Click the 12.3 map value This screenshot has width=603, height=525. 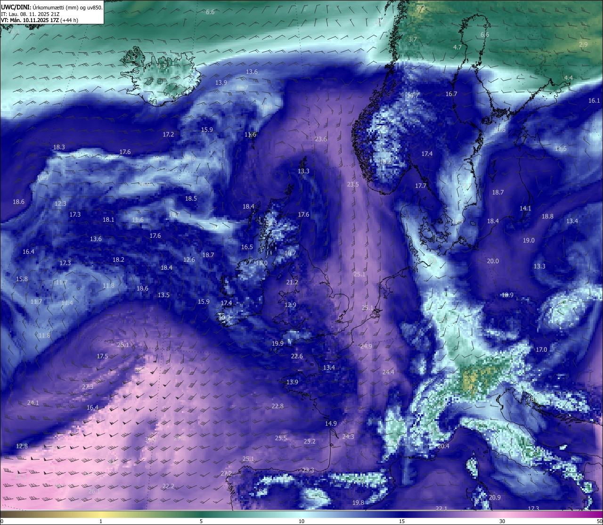[x=60, y=203]
